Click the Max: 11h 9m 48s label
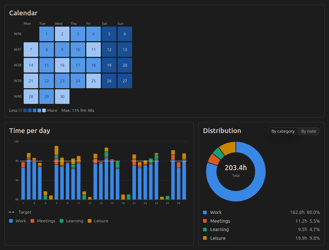The image size is (329, 250). 78,110
